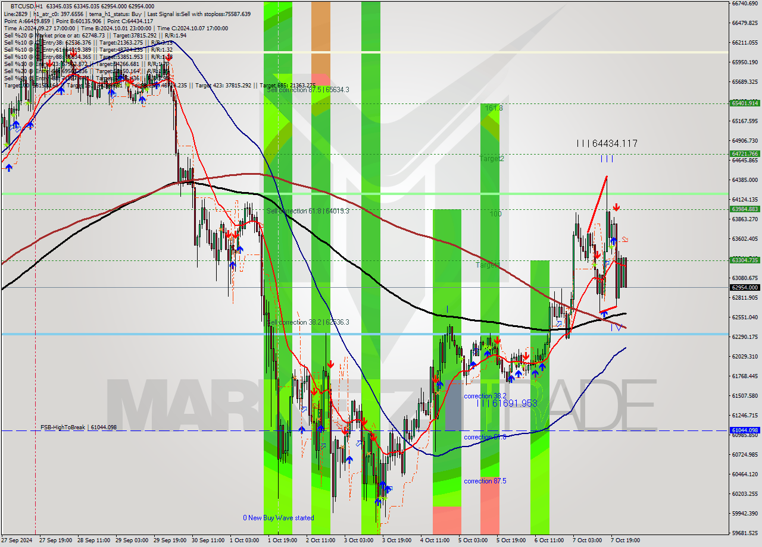Click the blue '| | |' marker under 64434.117
Viewport: 762px width, 547px height.
click(607, 158)
